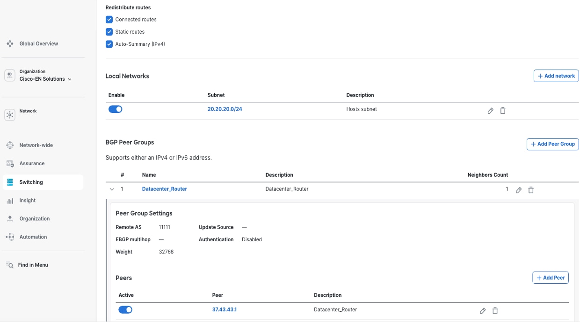Open the Assurance section
Viewport: 580px width, 322px height.
pyautogui.click(x=32, y=163)
